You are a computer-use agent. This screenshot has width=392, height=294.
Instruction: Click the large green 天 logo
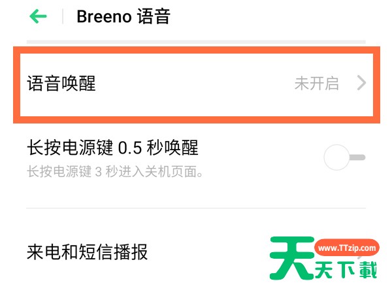click(292, 258)
